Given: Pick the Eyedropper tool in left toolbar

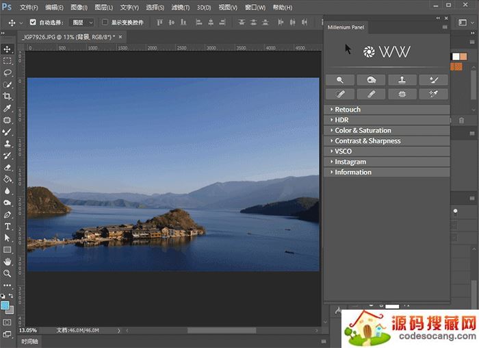Looking at the screenshot, I should click(8, 108).
